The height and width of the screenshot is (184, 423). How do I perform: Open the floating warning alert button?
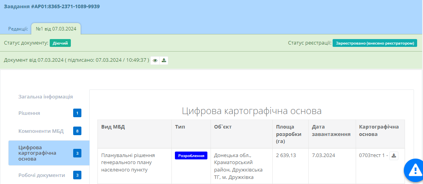coord(414,170)
